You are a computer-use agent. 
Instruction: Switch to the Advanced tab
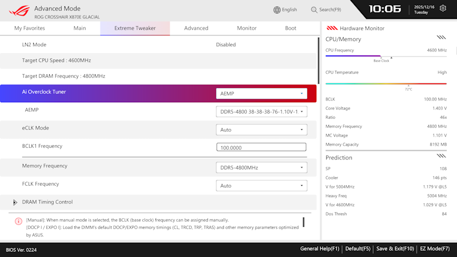196,28
